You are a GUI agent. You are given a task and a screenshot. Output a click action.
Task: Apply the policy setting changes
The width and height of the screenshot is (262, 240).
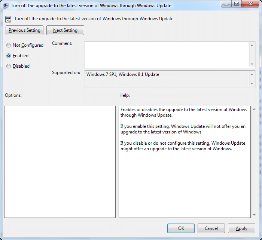click(x=241, y=228)
